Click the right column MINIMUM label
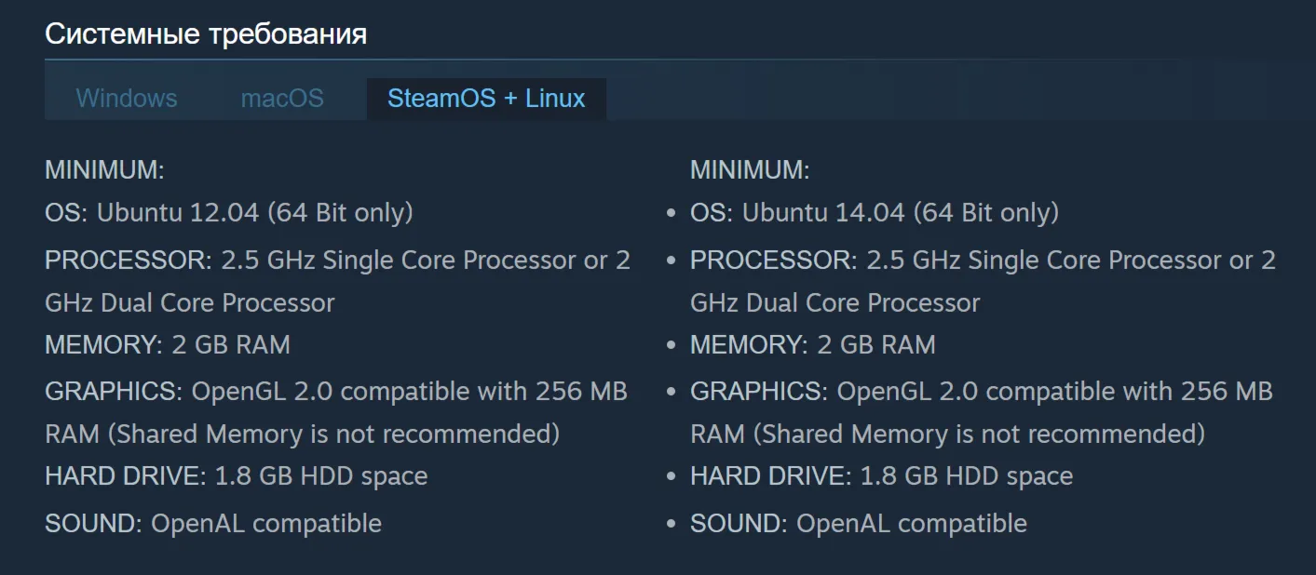1316x575 pixels. point(750,170)
